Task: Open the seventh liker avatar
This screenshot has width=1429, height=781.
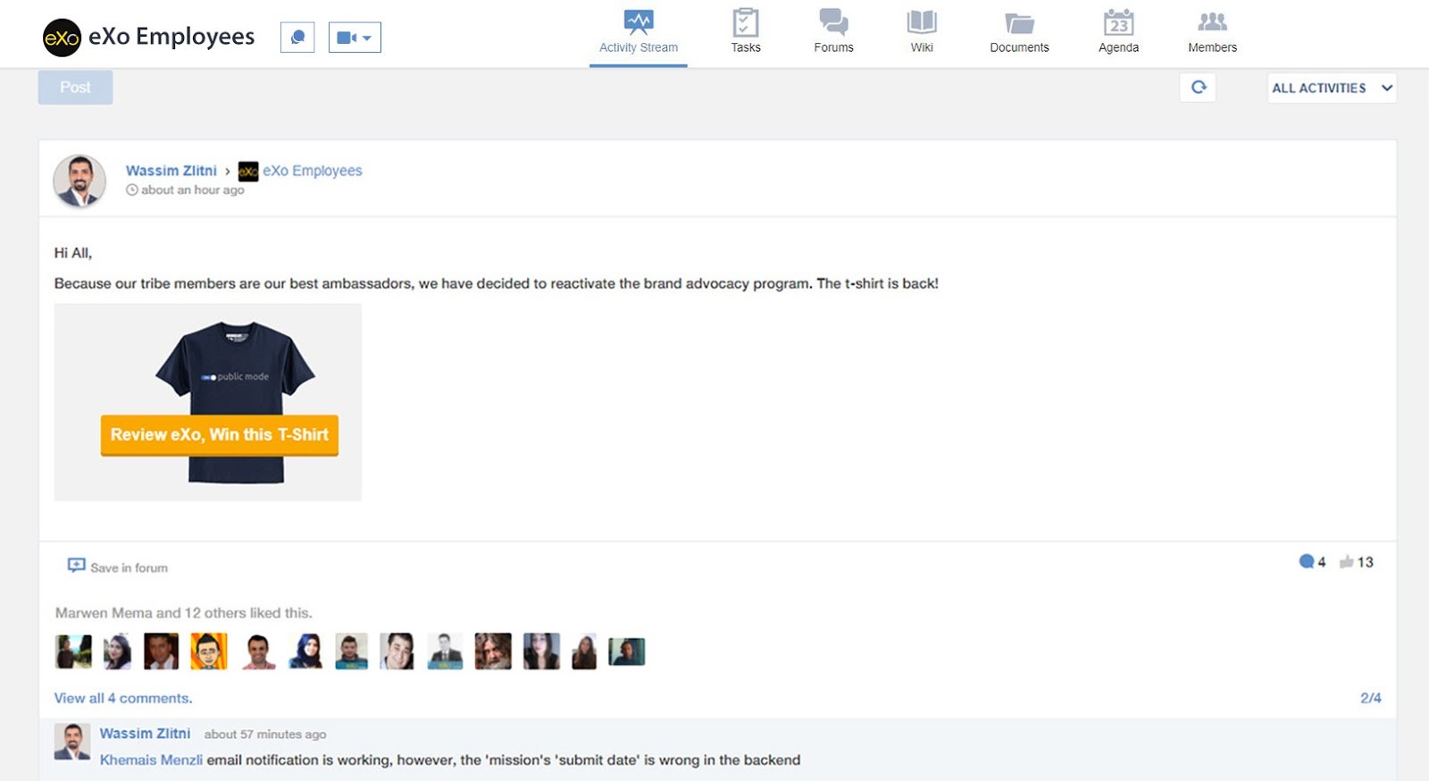Action: [351, 651]
